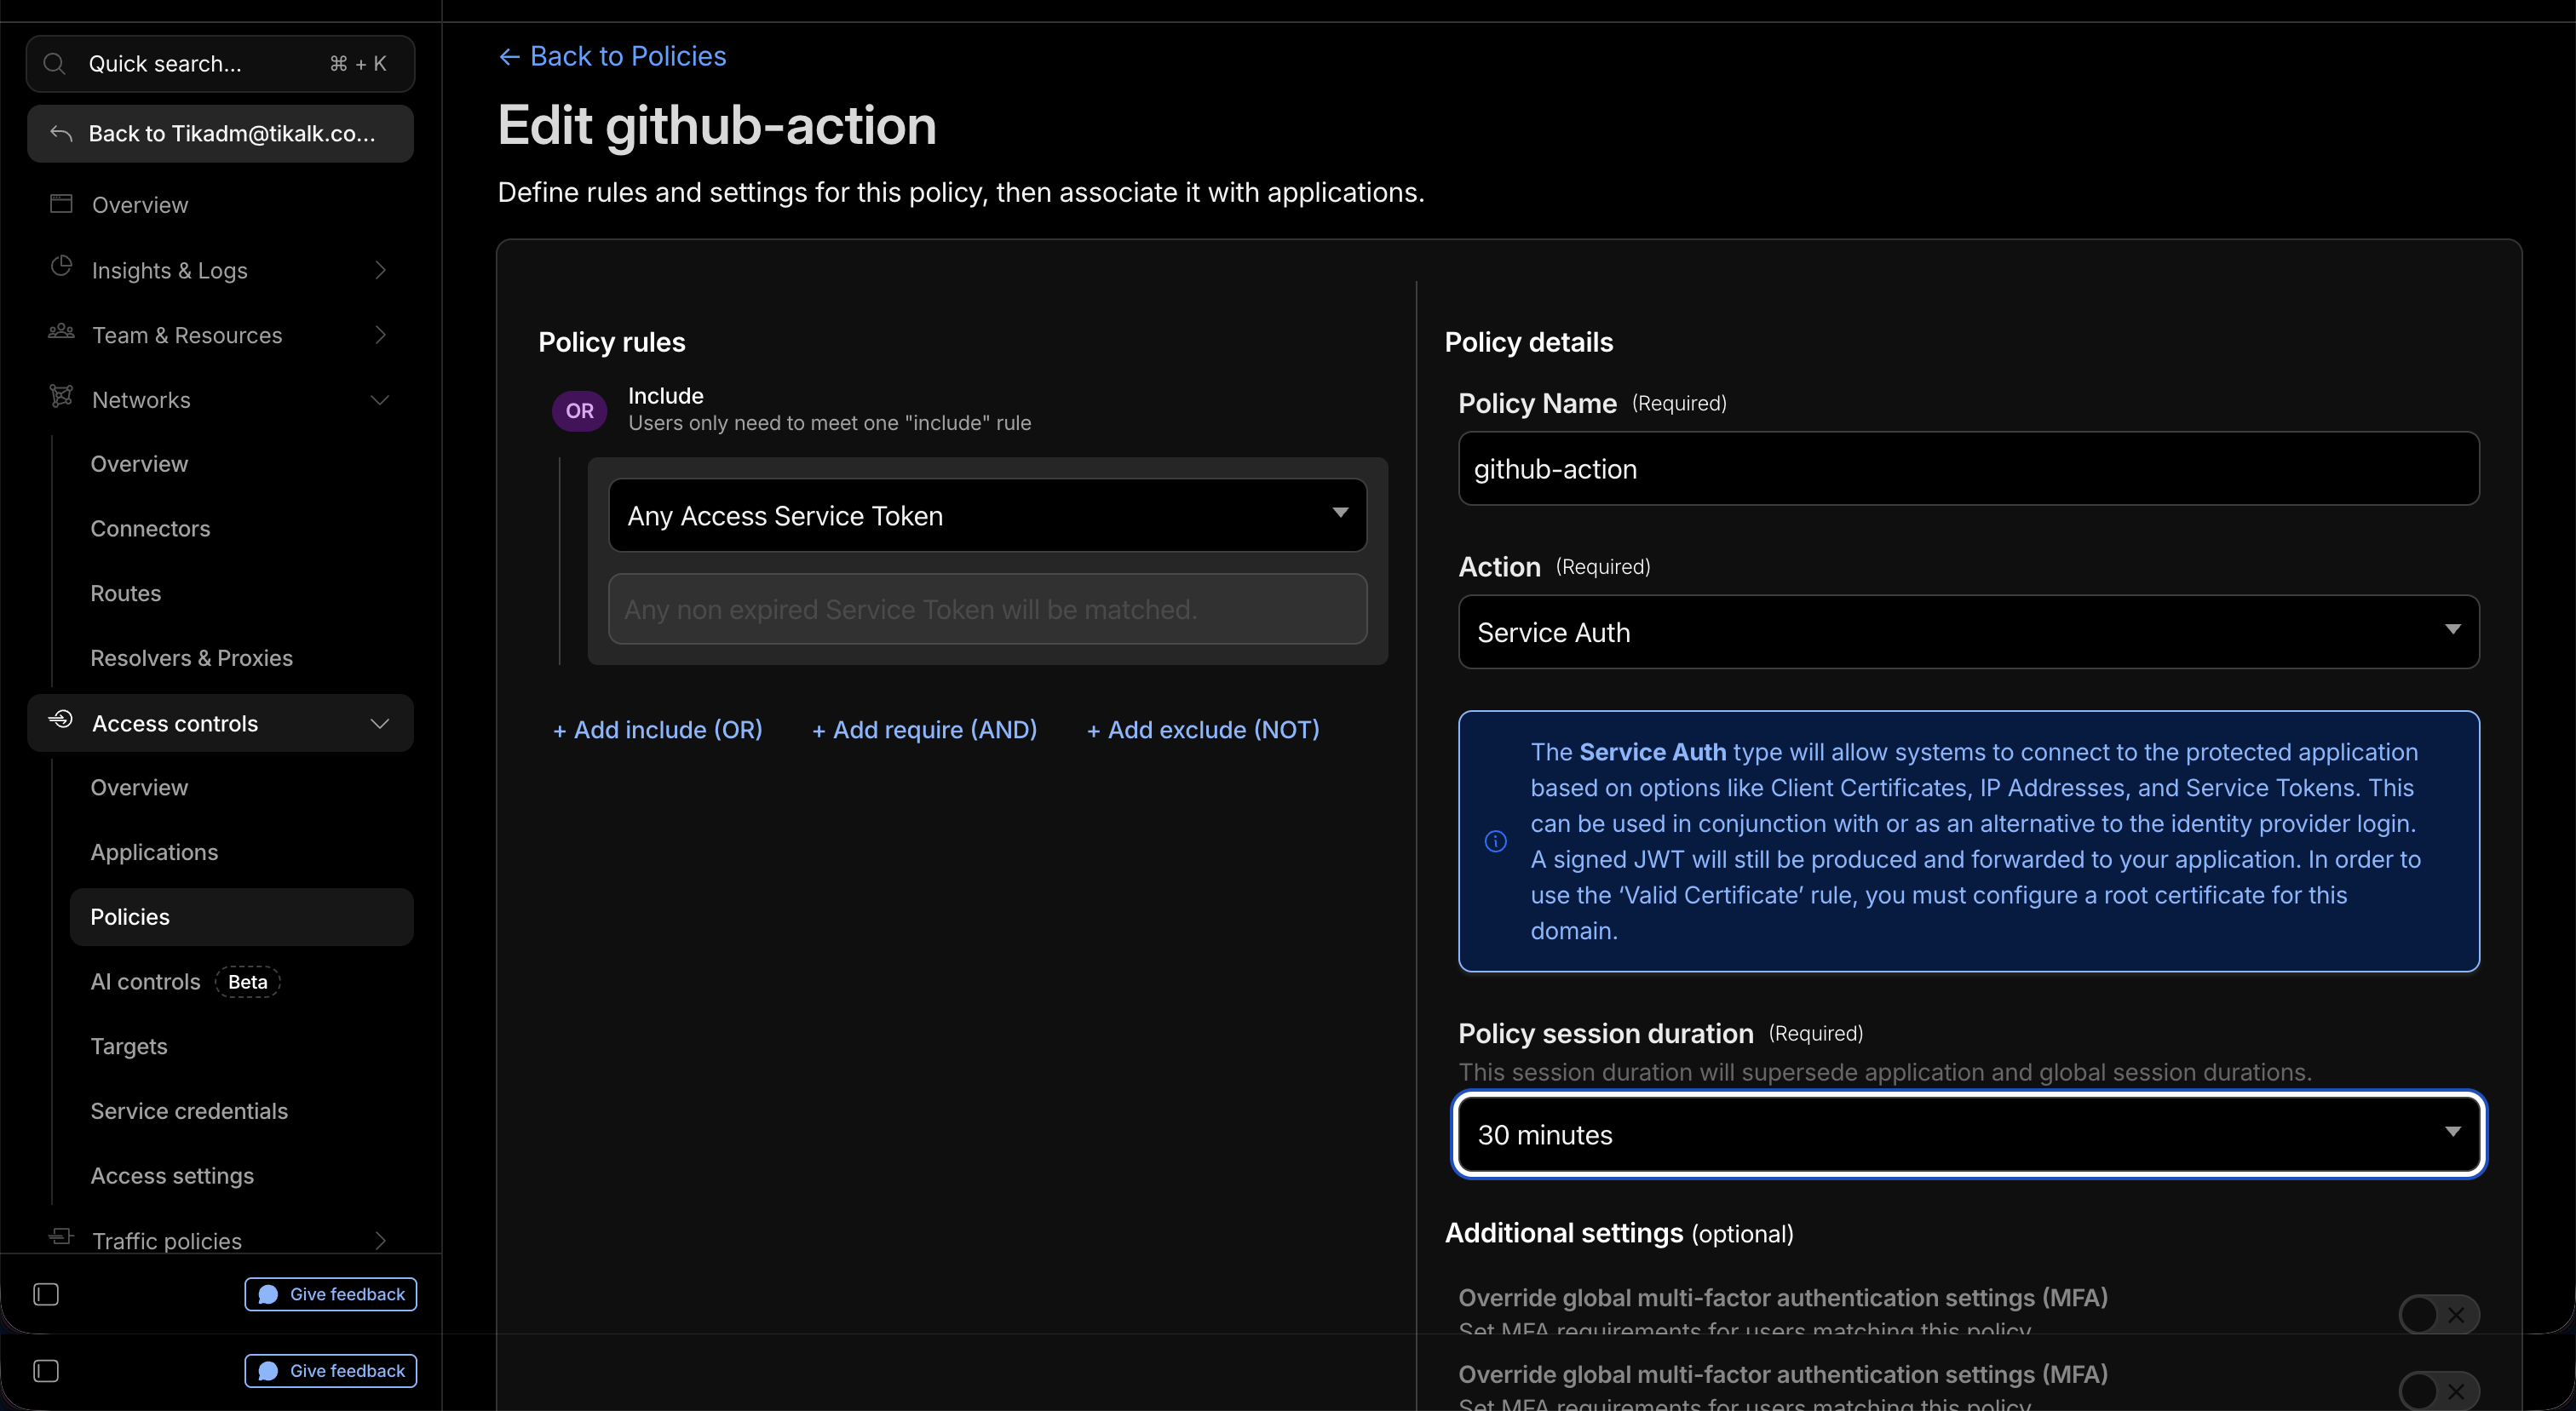Image resolution: width=2576 pixels, height=1411 pixels.
Task: Click the Edit github-action heading
Action: click(x=717, y=126)
